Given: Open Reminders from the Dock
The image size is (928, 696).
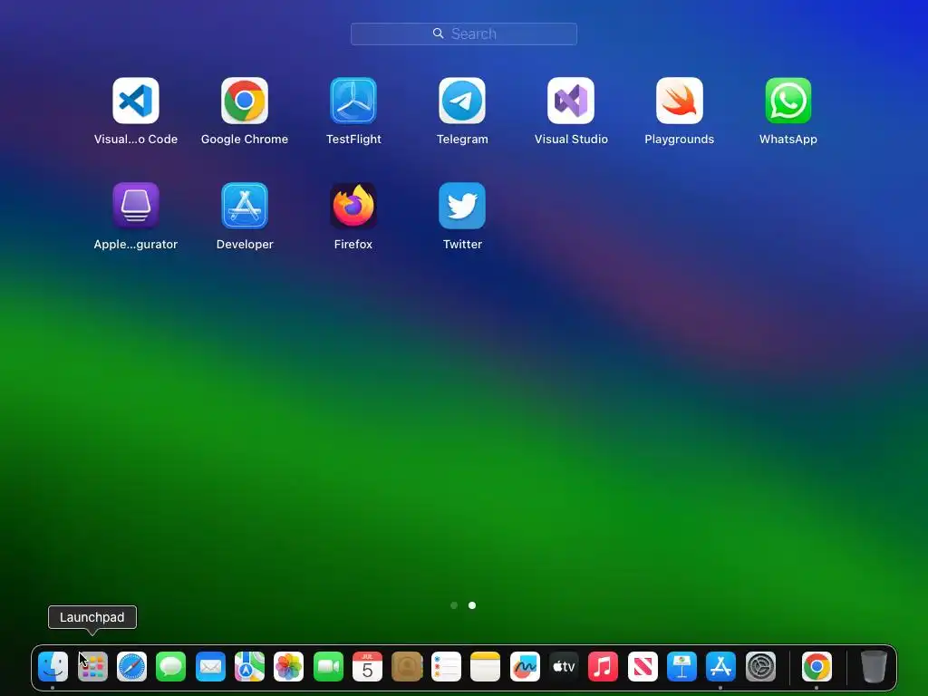Looking at the screenshot, I should click(446, 667).
